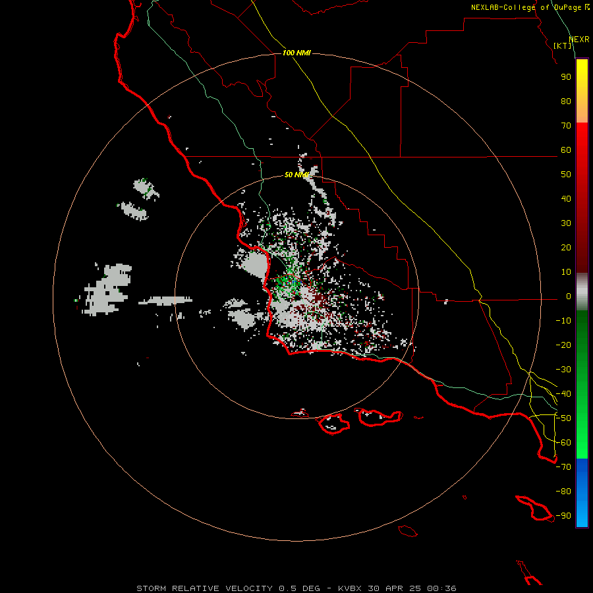Click the 30 value on velocity scale

pos(566,223)
